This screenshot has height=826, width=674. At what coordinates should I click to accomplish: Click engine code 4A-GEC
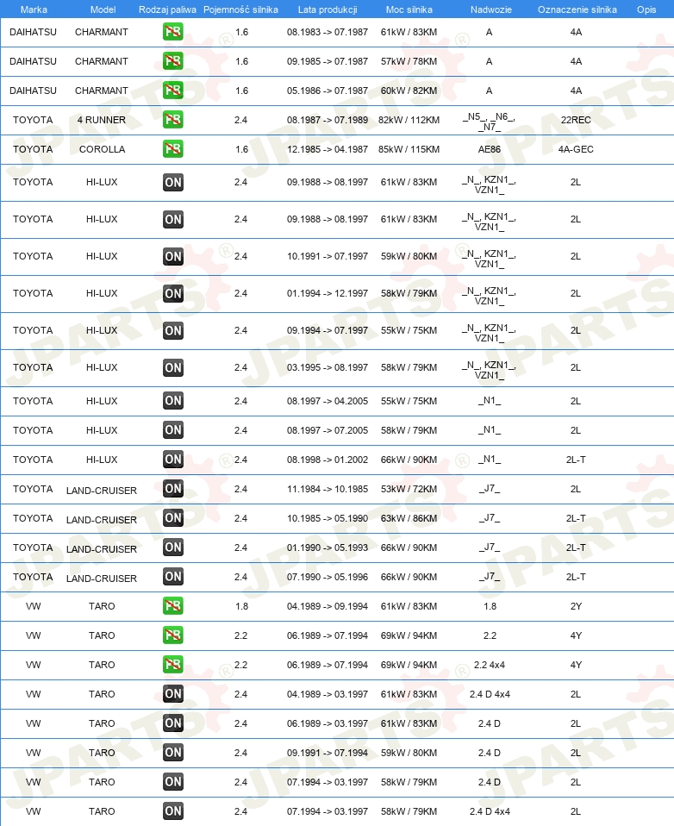(576, 149)
